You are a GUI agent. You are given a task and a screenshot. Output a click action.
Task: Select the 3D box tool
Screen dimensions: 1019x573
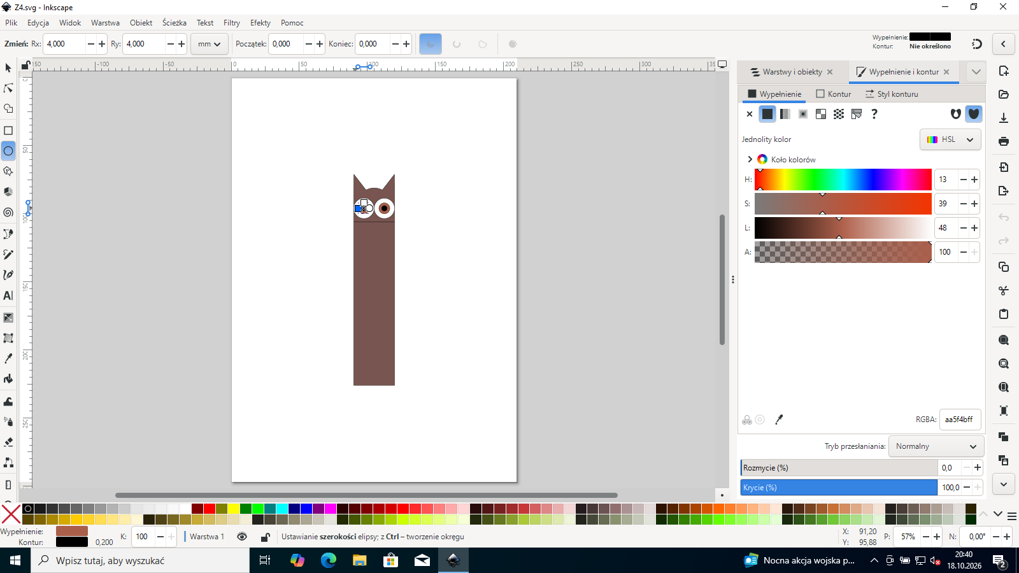[8, 192]
